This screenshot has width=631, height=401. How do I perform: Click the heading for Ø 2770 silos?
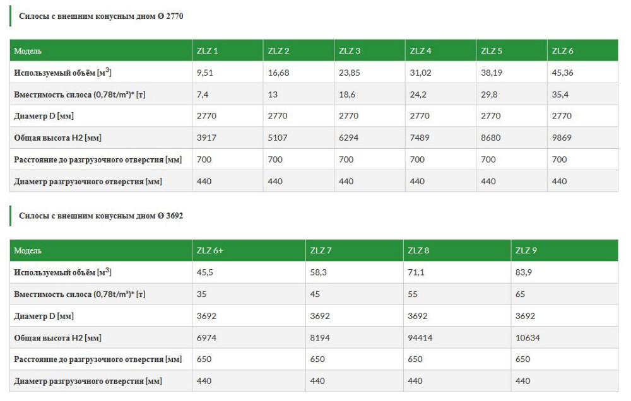pos(101,16)
